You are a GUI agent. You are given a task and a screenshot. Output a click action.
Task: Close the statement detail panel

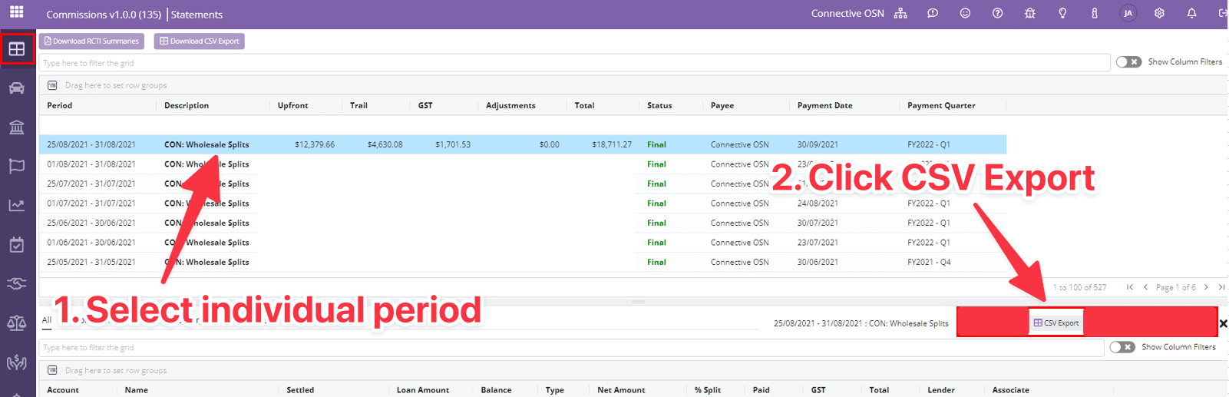(1224, 323)
